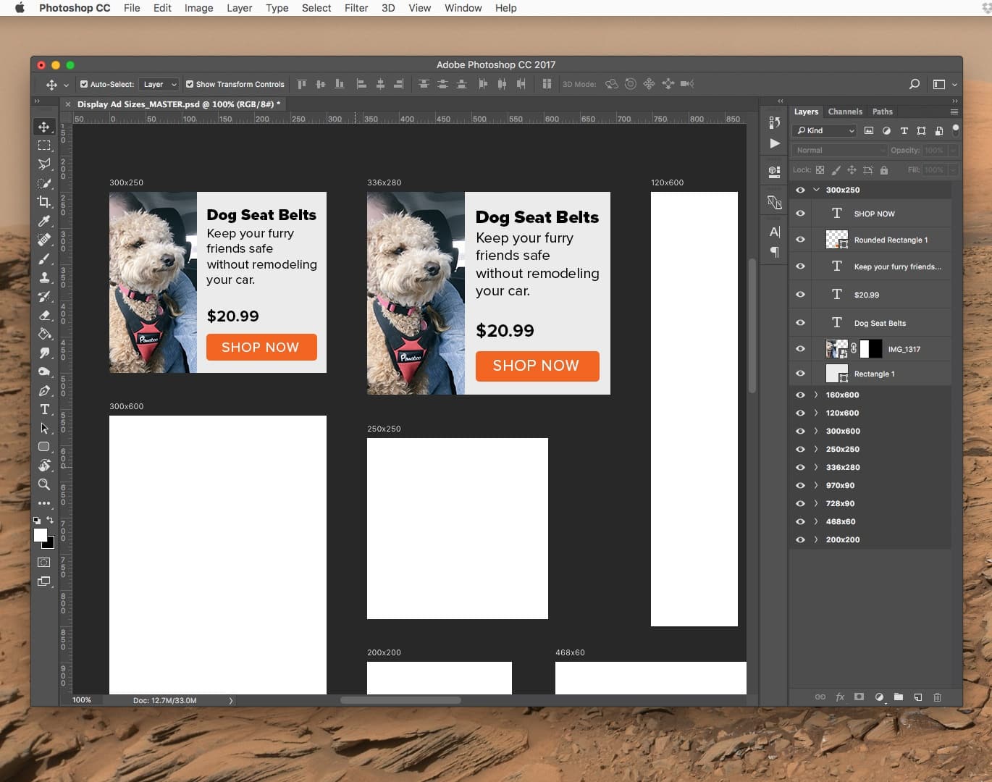Switch to the Channels tab
The image size is (992, 782).
845,112
